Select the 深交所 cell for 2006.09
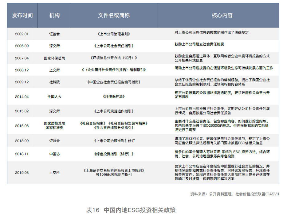This screenshot has height=221, width=283. 53,46
